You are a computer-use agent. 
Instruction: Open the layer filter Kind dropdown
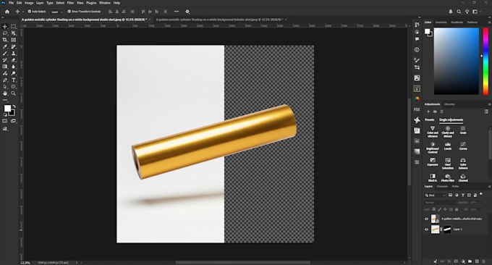tap(435, 195)
